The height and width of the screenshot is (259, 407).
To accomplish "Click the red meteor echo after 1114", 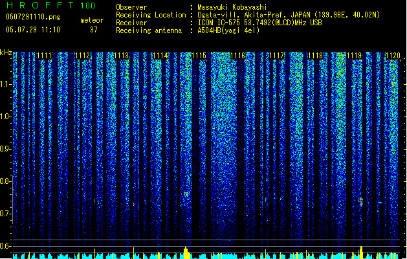I will [186, 193].
